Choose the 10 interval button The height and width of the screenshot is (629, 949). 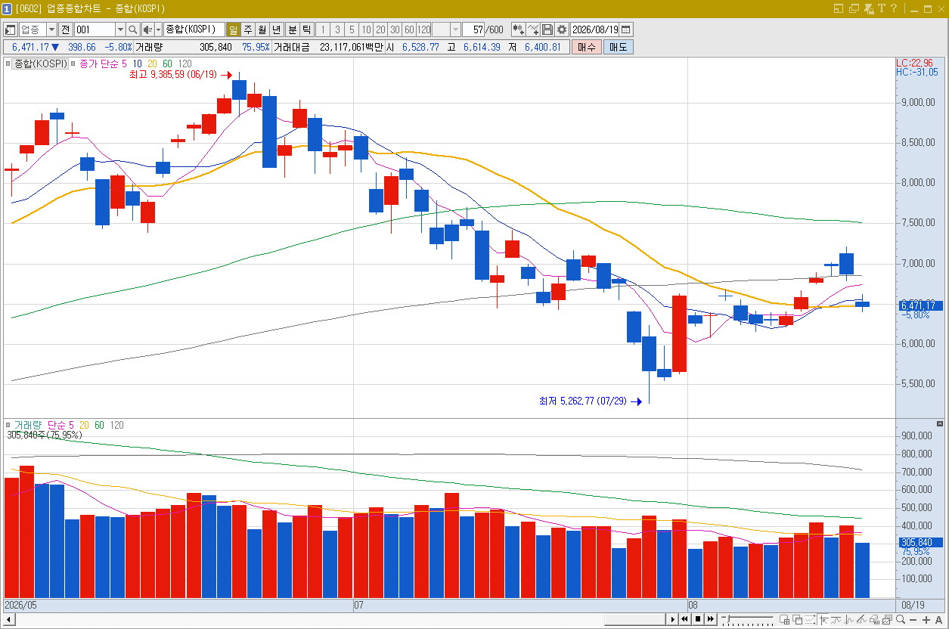366,29
